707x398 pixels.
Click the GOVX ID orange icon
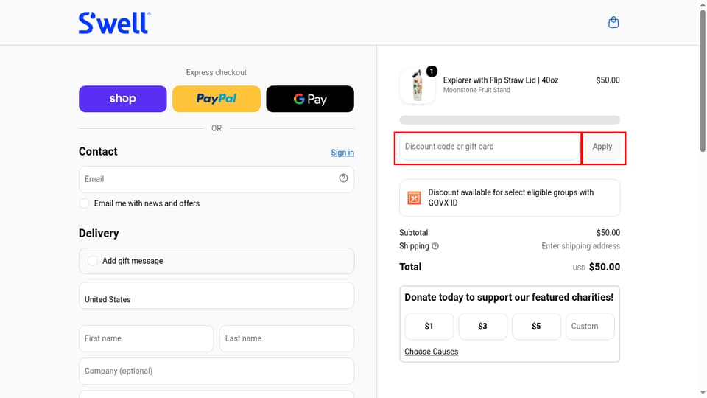click(414, 198)
